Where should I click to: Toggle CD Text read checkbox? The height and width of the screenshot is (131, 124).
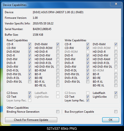[30, 97]
